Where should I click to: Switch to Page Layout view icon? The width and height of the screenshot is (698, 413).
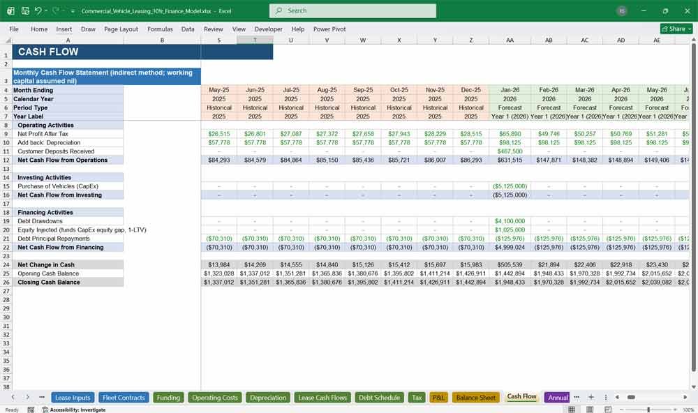click(590, 410)
